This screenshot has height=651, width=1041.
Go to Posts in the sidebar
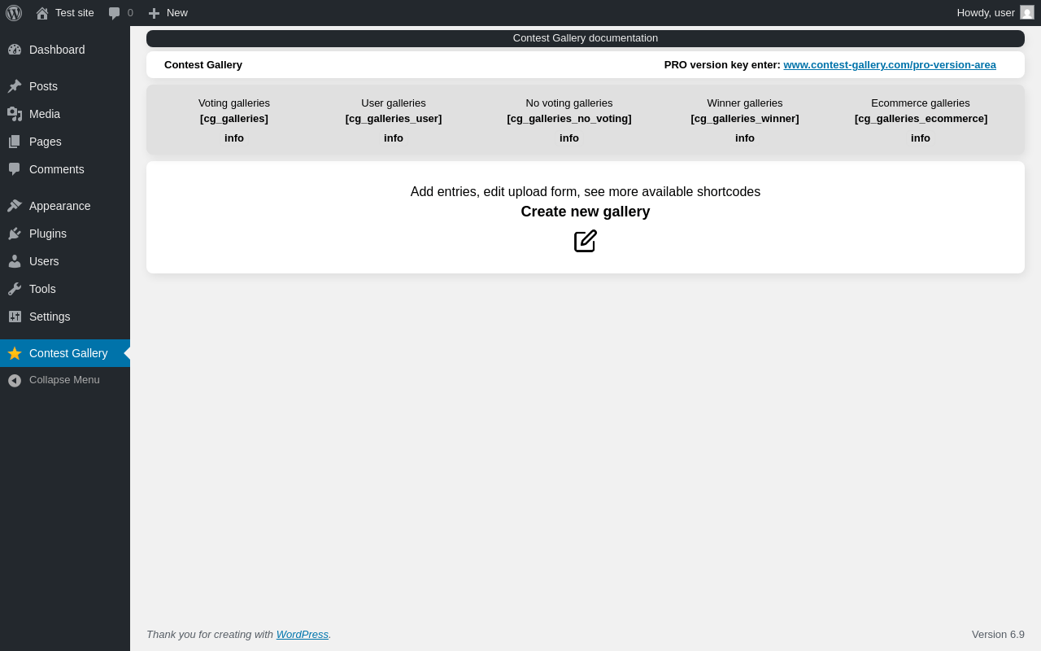(65, 86)
